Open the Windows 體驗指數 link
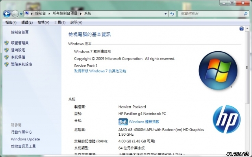This screenshot has height=157, width=252. coord(144,121)
